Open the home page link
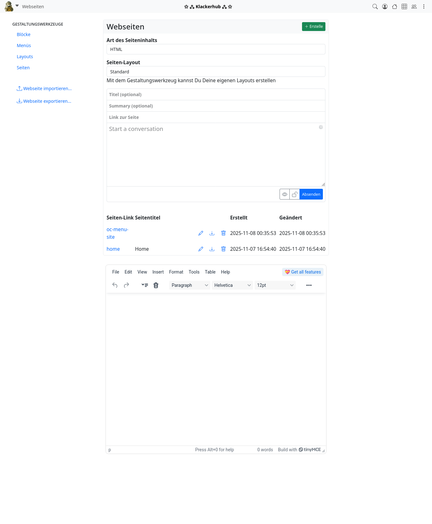Screen dimensions: 432x524 click(x=113, y=249)
